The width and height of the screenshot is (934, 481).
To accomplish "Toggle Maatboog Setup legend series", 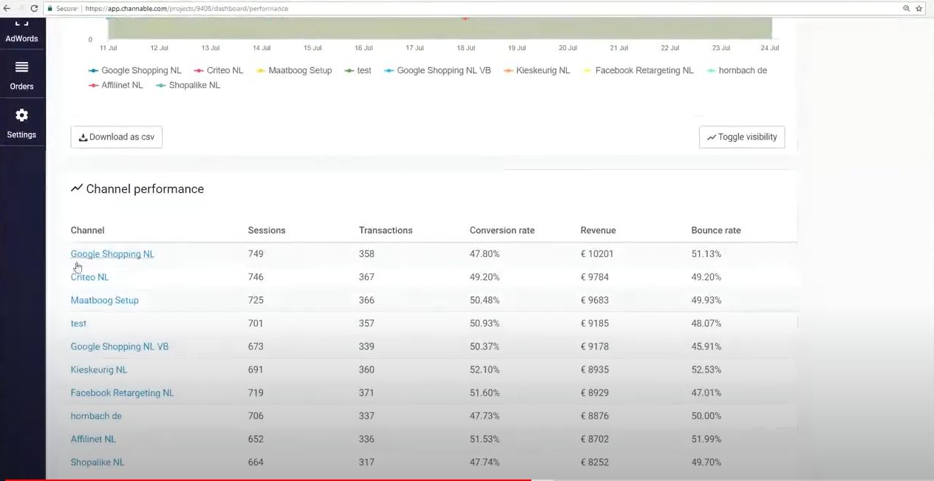I will [294, 70].
